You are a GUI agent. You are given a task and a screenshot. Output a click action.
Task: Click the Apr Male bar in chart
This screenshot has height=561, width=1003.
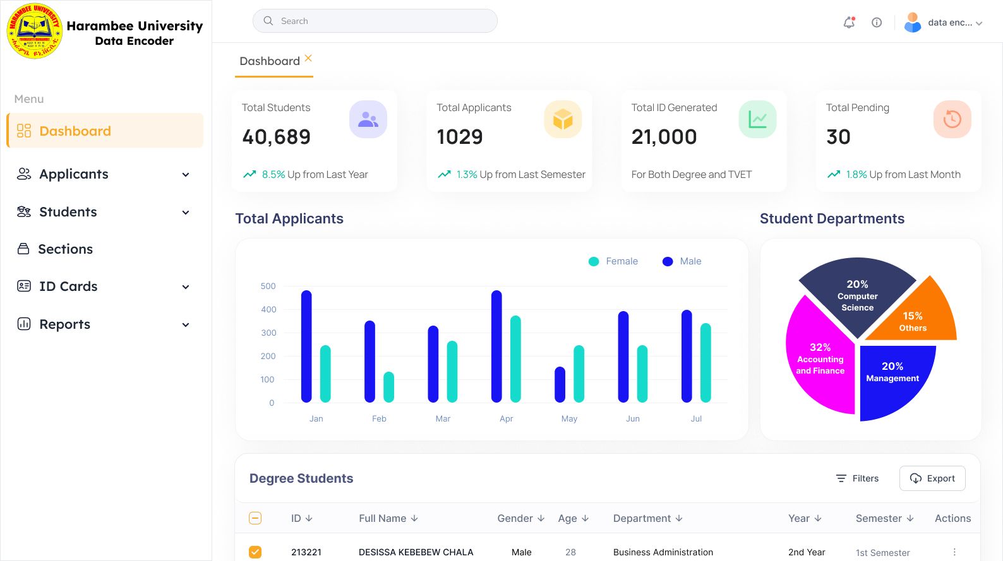point(496,346)
